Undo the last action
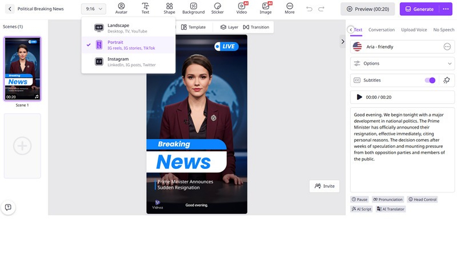This screenshot has width=457, height=255. pos(309,9)
